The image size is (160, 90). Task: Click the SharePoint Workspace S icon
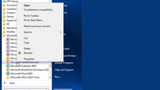(8, 70)
